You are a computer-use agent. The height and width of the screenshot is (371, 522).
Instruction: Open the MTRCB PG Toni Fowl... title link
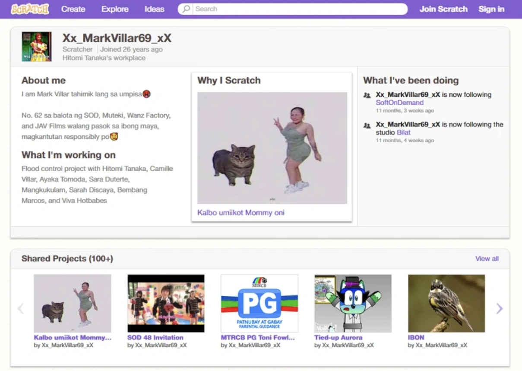[258, 337]
